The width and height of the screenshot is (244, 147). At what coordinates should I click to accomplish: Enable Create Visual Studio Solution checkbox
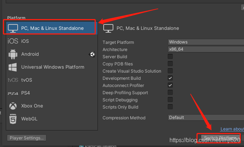click(170, 71)
